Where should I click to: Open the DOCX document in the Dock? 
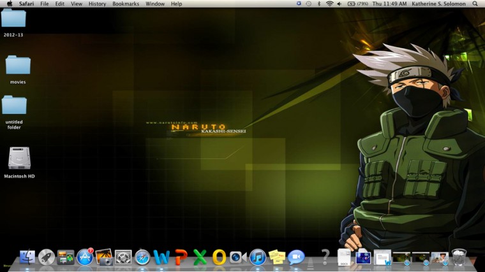pos(344,257)
